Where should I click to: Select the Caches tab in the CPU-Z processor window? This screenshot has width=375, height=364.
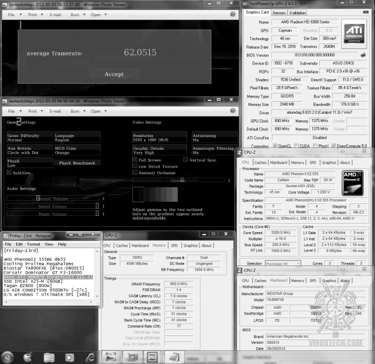[x=260, y=162]
